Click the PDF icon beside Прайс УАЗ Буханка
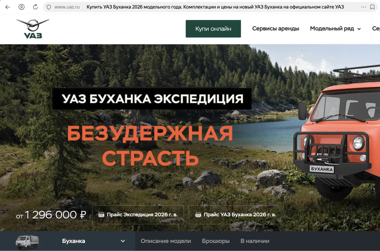 [198, 215]
